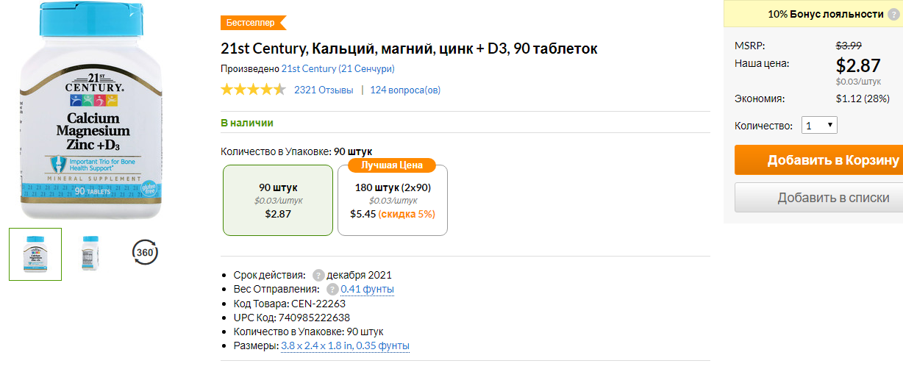Viewport: 903px width, 369px height.
Task: Open the Количество quantity dropdown
Action: (819, 125)
